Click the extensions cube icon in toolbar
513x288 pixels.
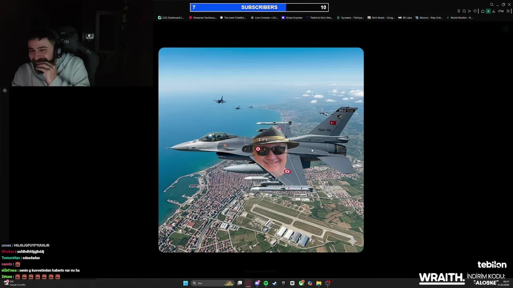click(x=483, y=11)
